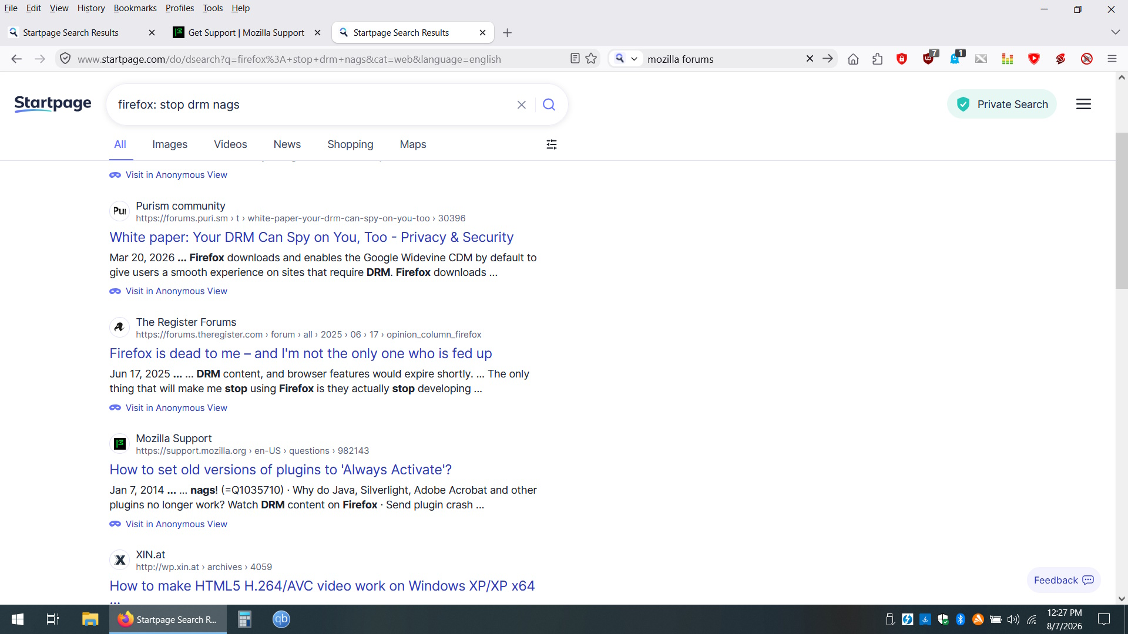The image size is (1128, 634).
Task: Open the History menu
Action: (91, 8)
